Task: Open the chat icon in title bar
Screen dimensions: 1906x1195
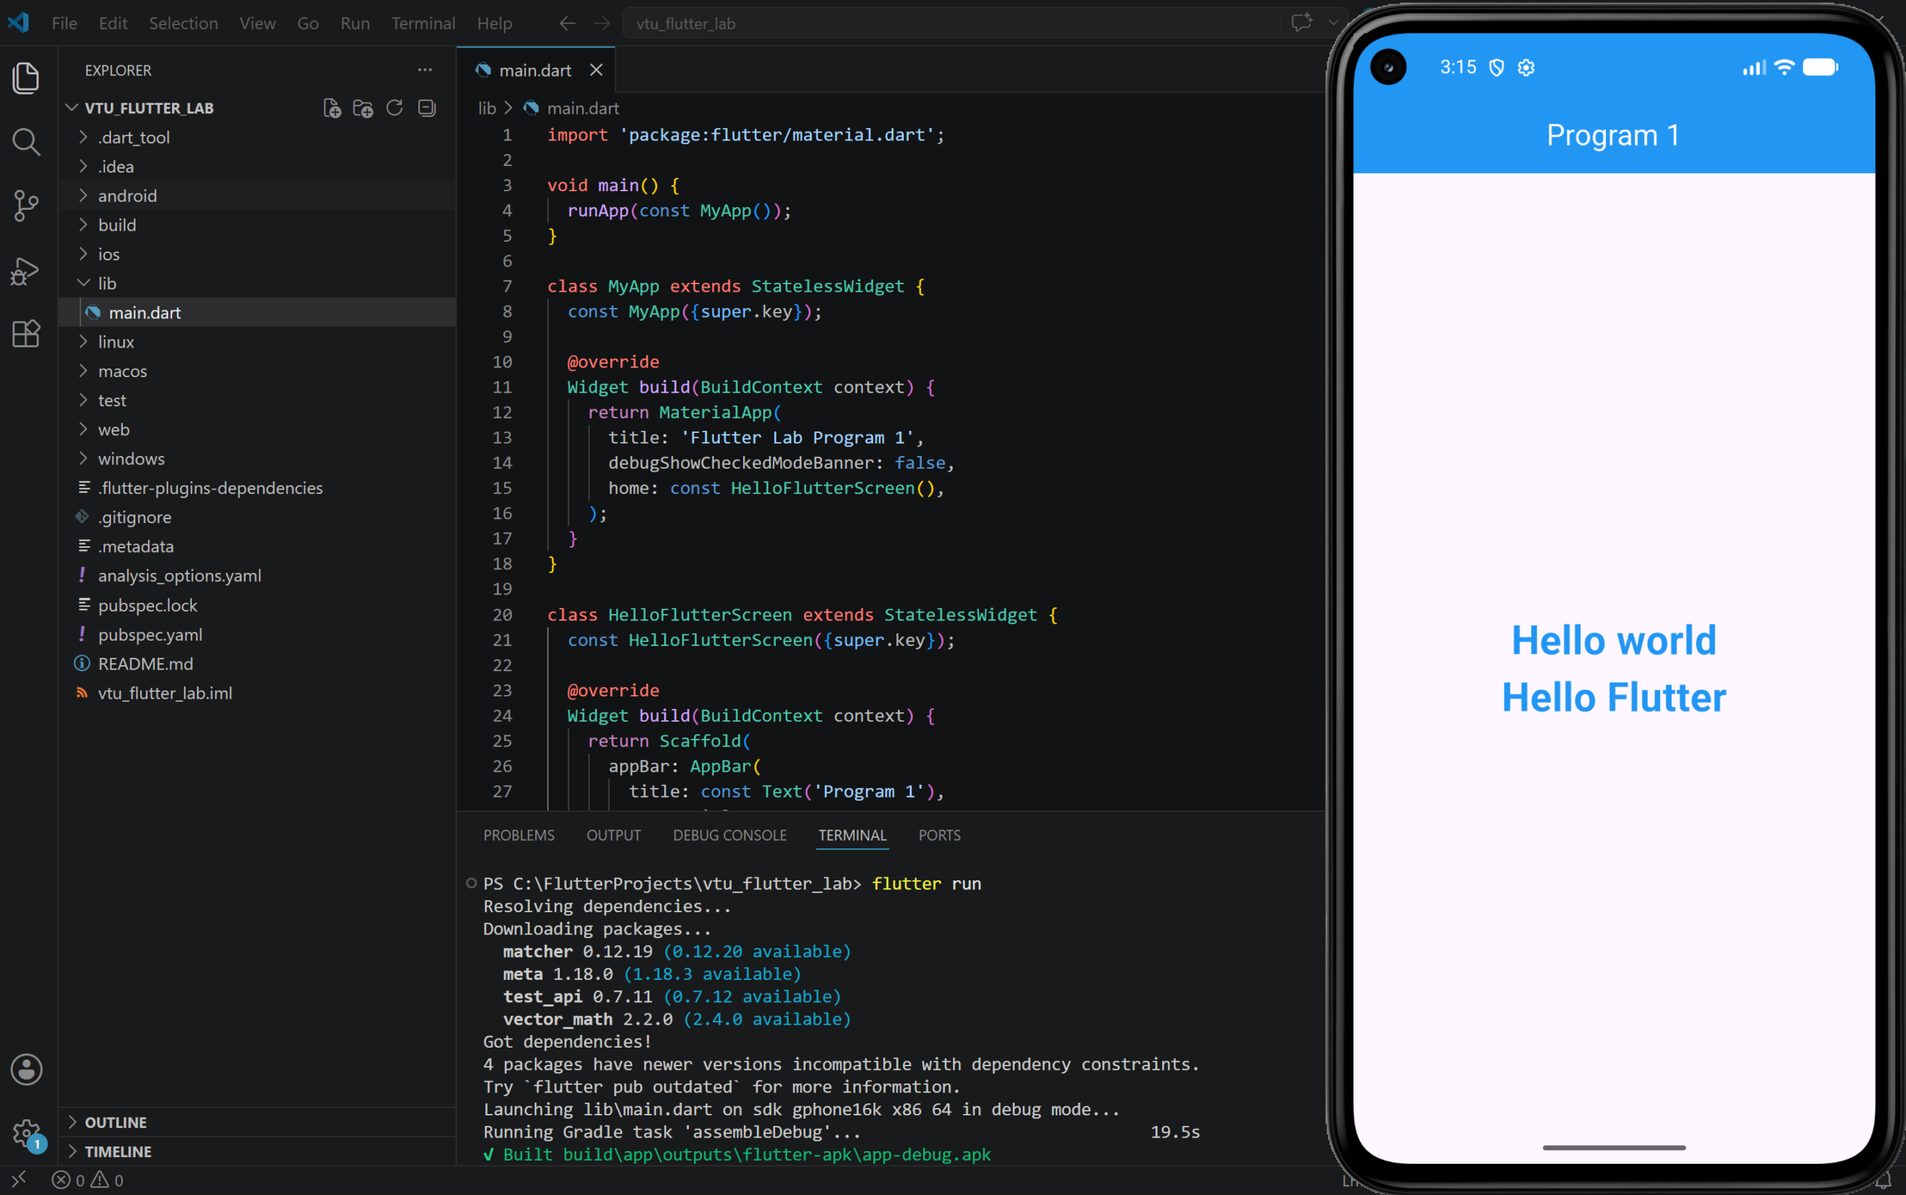Action: coord(1301,23)
